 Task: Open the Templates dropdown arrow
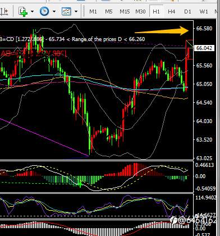tap(76, 12)
